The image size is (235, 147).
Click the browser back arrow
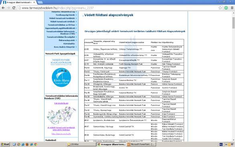(3, 8)
